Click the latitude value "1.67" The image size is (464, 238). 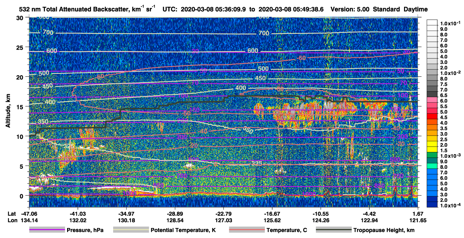[418, 213]
